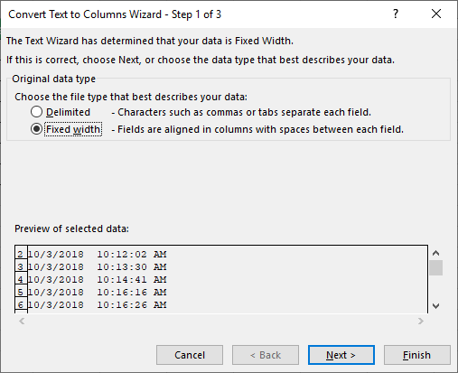Image resolution: width=458 pixels, height=373 pixels.
Task: Click the preview scroll right arrow
Action: click(421, 322)
